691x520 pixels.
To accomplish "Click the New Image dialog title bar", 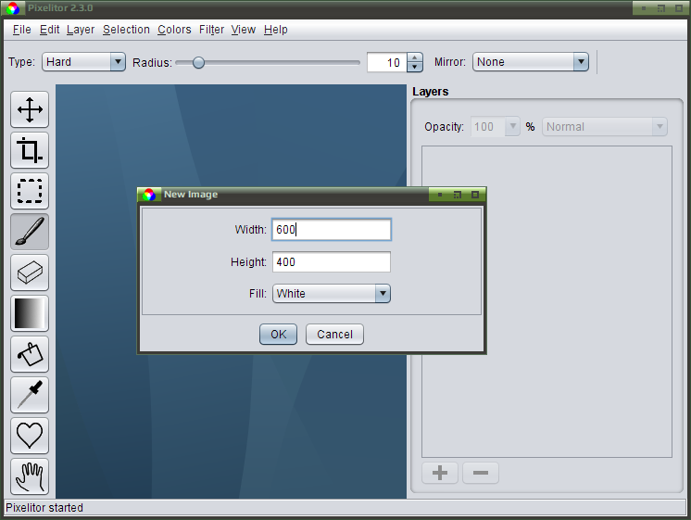I will point(311,195).
